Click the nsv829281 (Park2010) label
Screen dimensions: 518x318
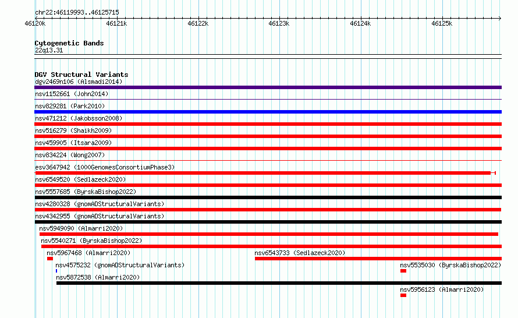pyautogui.click(x=70, y=106)
